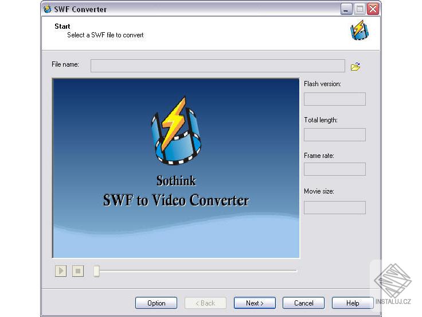Viewport: 422px width, 317px height.
Task: Click the Total length field
Action: [335, 134]
